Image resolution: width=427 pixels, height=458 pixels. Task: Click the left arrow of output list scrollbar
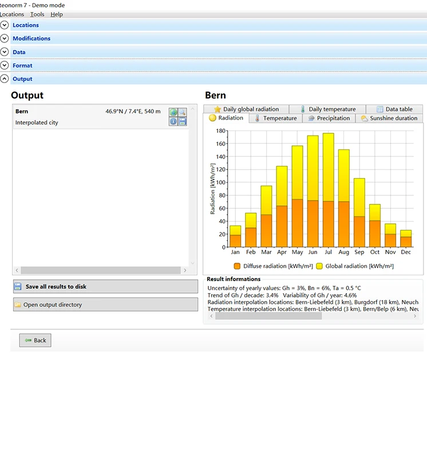[17, 270]
